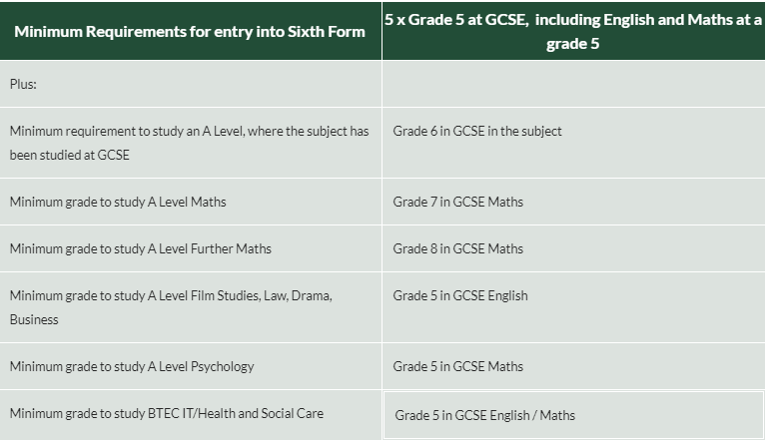Click 'been studied at GCSE' text line
The image size is (769, 443).
click(x=70, y=155)
